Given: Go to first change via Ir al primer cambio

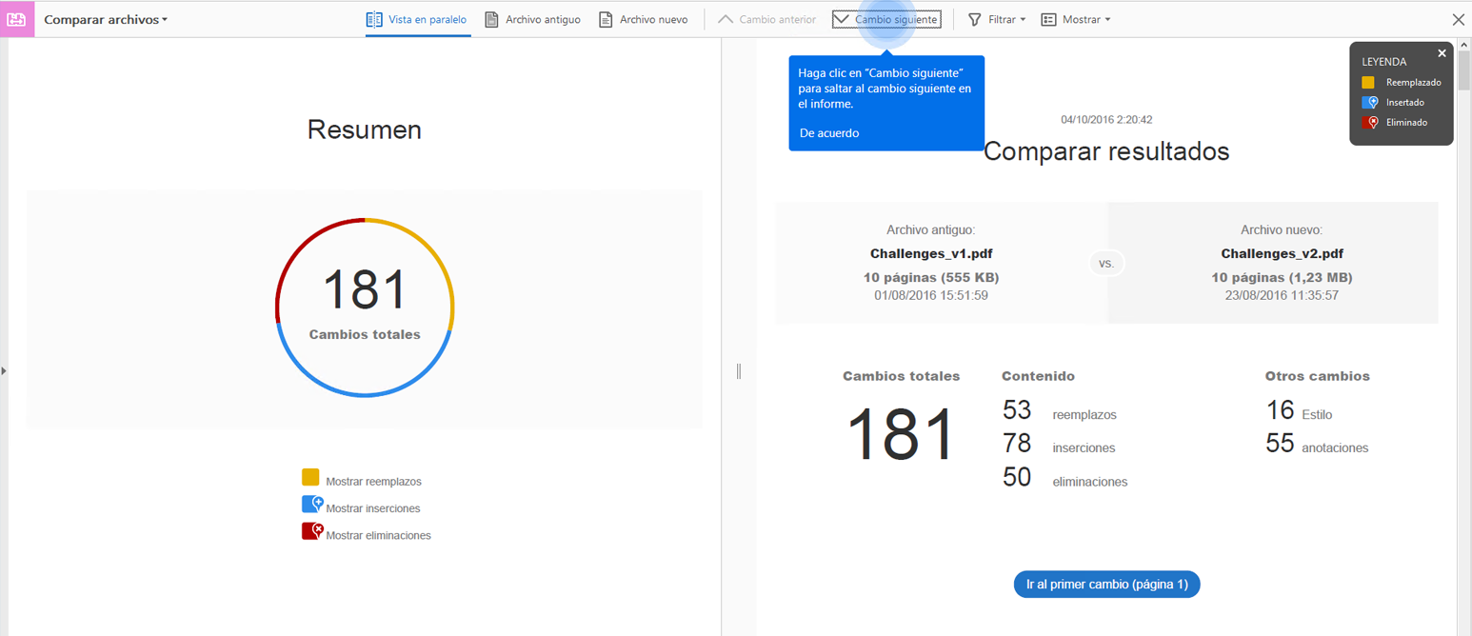Looking at the screenshot, I should click(1107, 584).
